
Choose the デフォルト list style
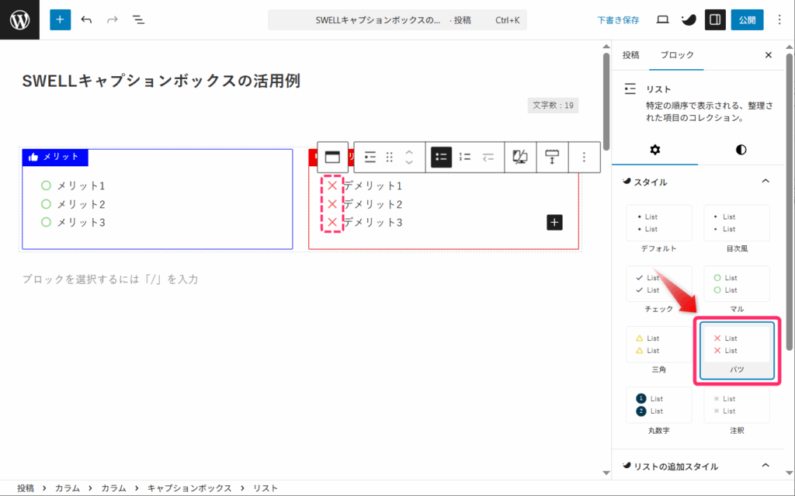point(658,229)
